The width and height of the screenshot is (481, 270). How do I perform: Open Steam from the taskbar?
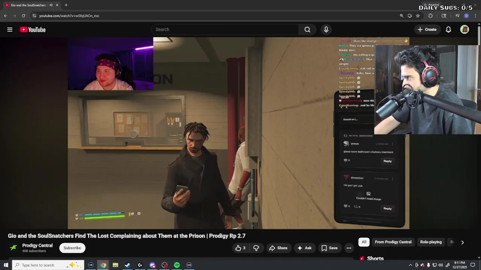tap(128, 265)
